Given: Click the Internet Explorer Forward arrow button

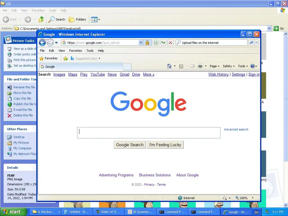Looking at the screenshot, I should [x=50, y=43].
